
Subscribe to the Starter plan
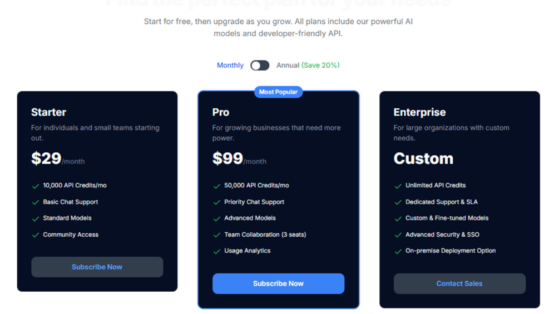(x=97, y=267)
